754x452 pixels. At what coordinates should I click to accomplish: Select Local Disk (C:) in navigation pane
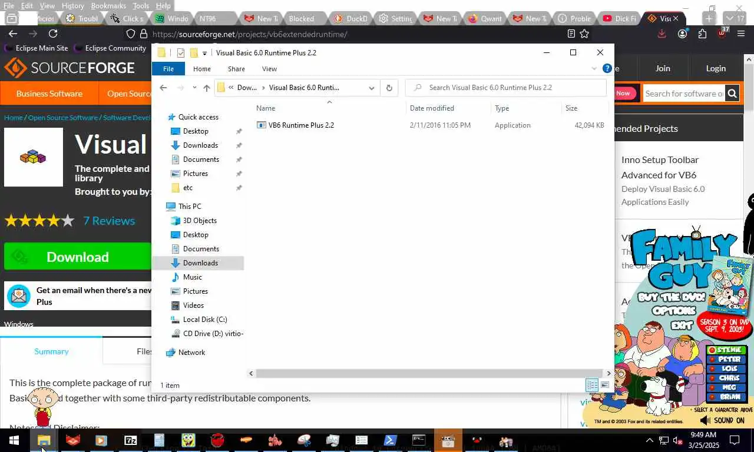pyautogui.click(x=205, y=320)
